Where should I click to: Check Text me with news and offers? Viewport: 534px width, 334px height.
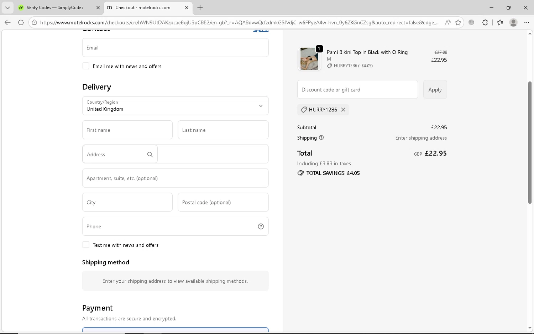(x=86, y=245)
